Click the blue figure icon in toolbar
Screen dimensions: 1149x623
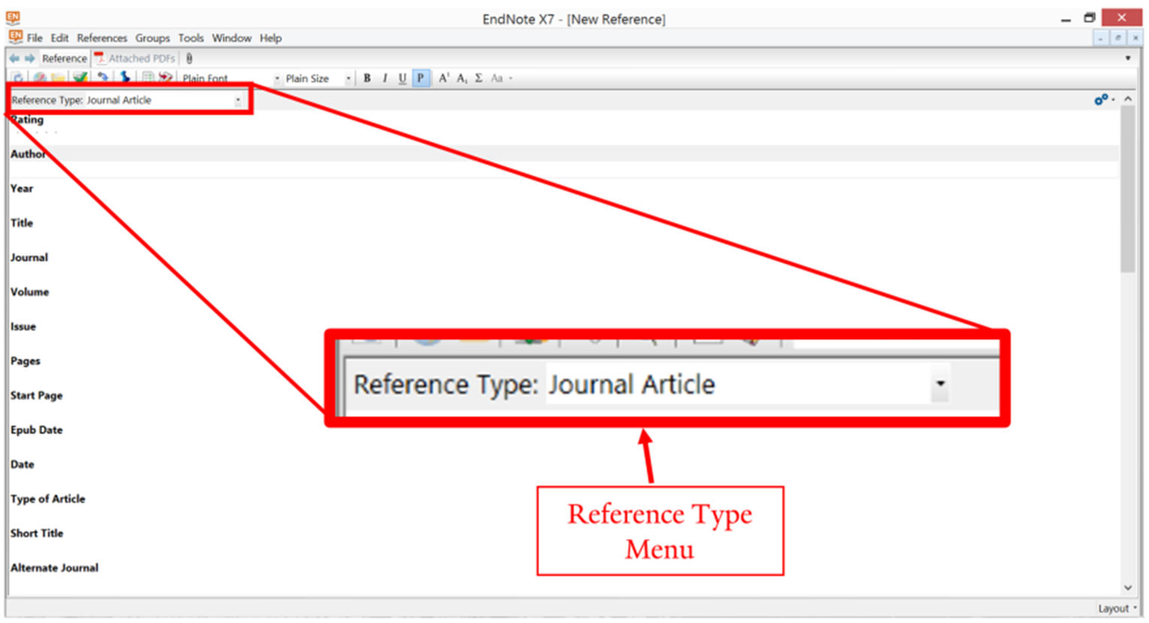coord(125,77)
